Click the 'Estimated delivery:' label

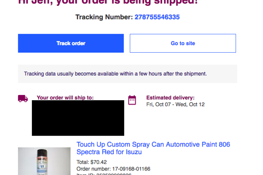tap(170, 97)
